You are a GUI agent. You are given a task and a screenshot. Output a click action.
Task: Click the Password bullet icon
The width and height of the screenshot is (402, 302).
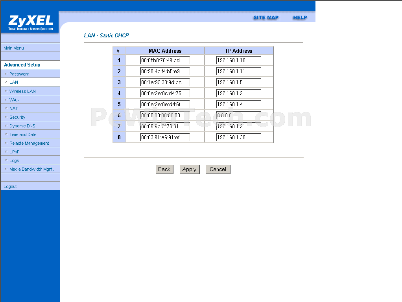point(6,74)
